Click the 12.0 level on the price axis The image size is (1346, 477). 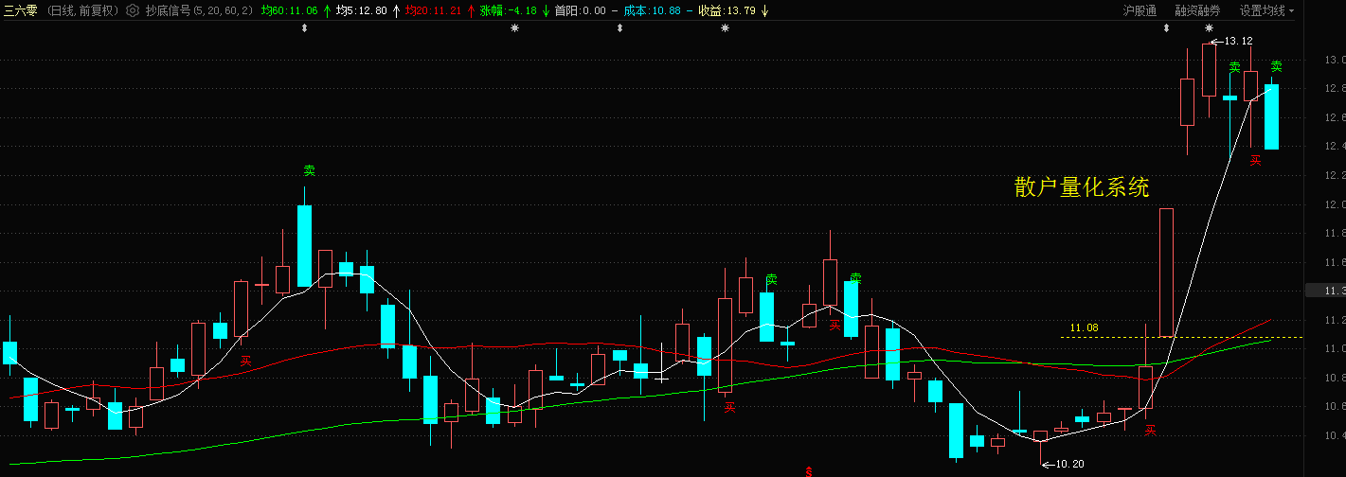1335,204
